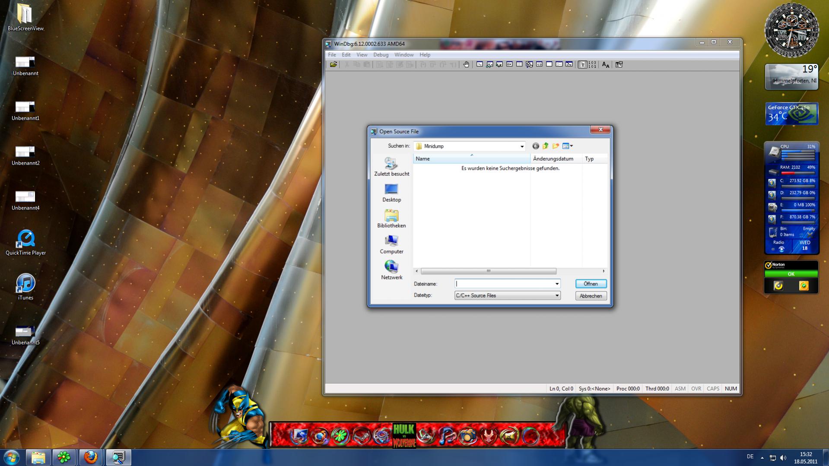
Task: Click the Radio play button in gadget
Action: click(x=781, y=249)
